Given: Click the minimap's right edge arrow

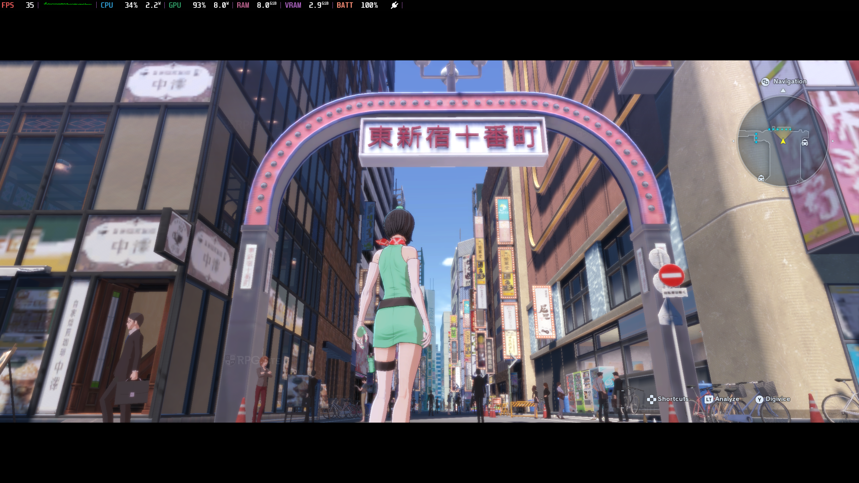Looking at the screenshot, I should point(833,141).
